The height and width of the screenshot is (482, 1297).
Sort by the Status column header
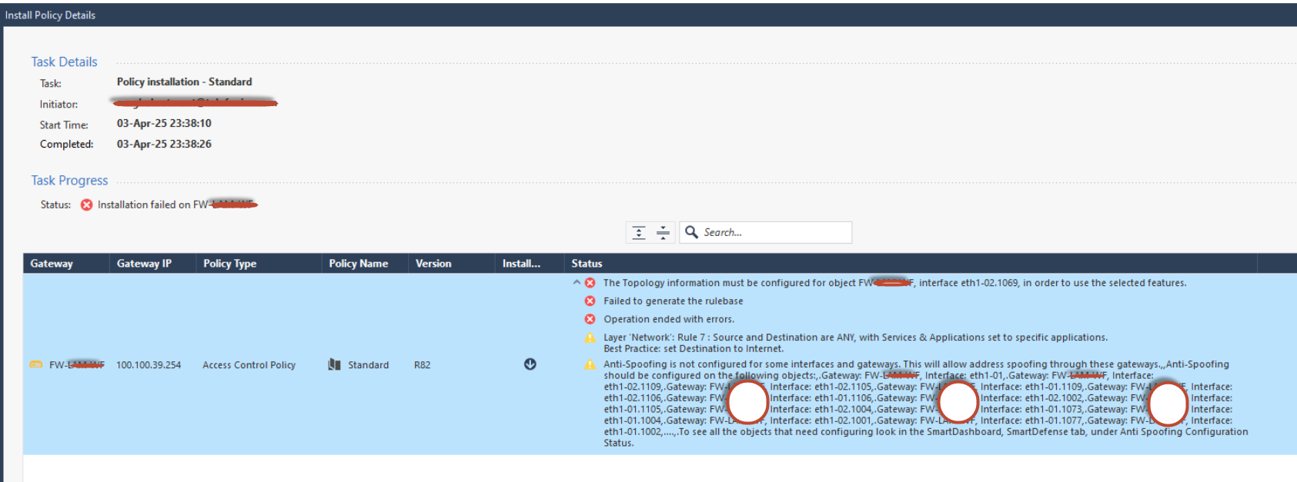(x=587, y=264)
